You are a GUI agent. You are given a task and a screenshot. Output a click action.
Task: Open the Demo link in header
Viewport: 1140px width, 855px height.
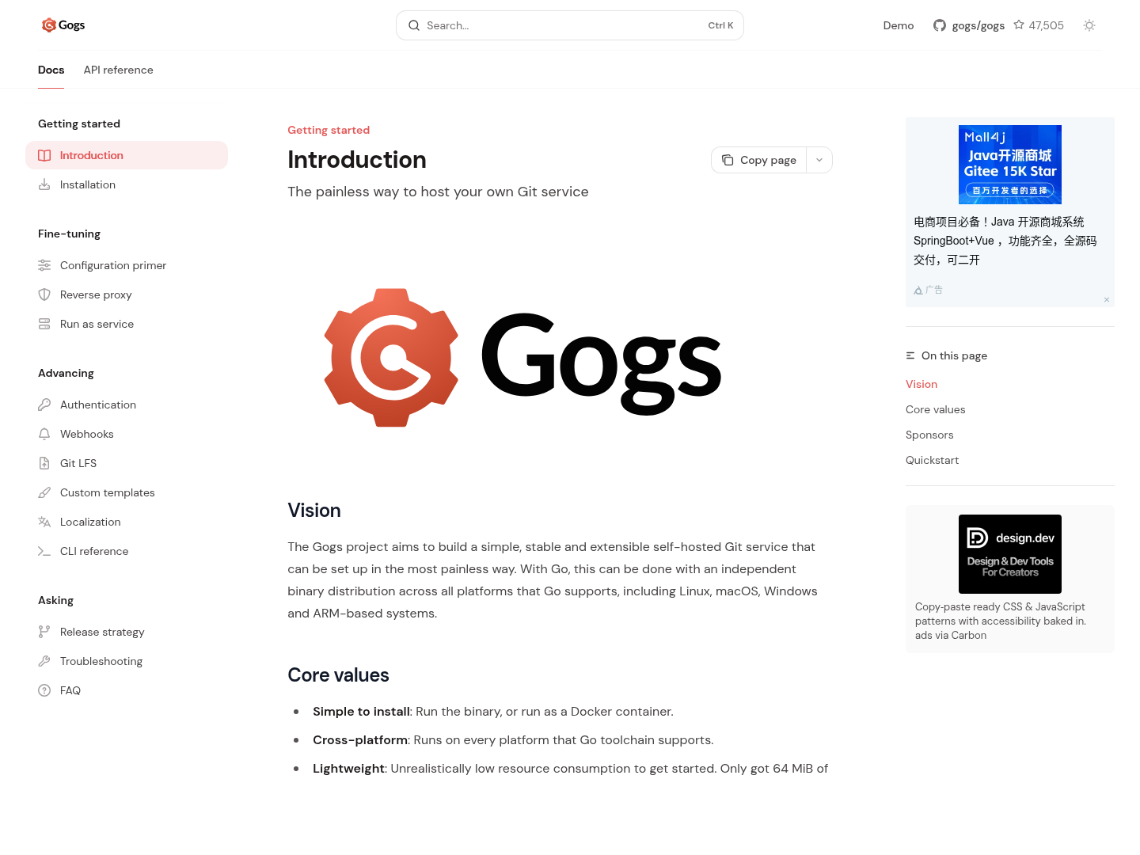pos(899,25)
